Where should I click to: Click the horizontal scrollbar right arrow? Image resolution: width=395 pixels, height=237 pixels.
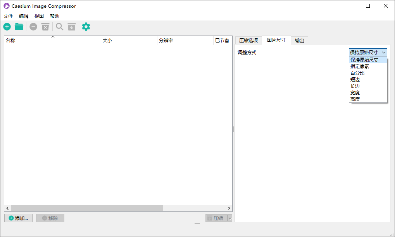[229, 208]
